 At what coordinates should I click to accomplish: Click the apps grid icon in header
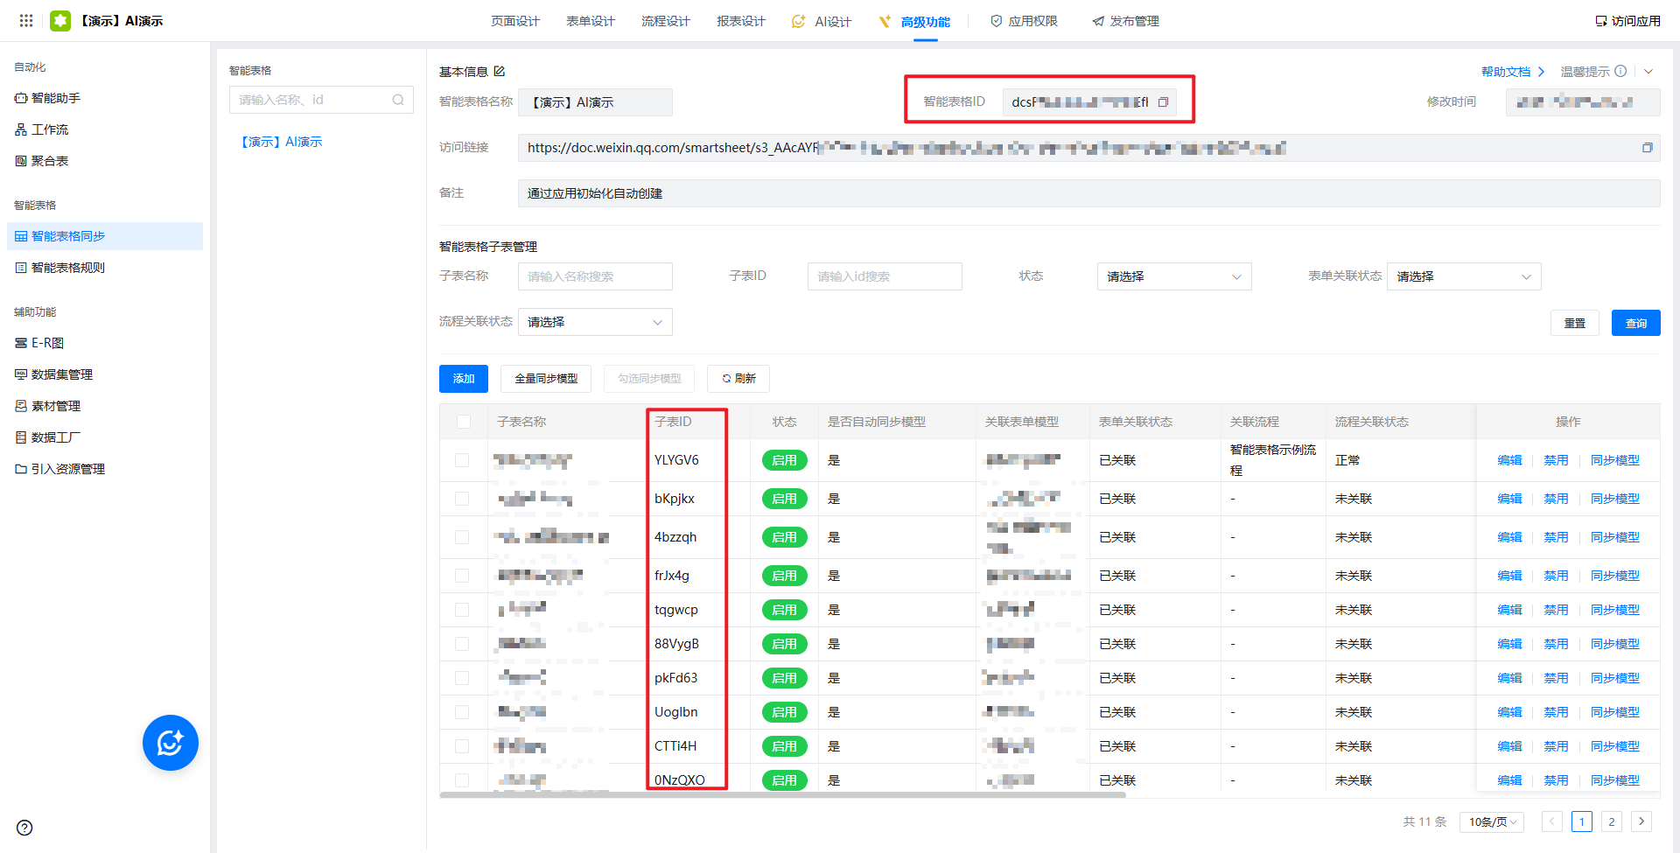coord(26,20)
